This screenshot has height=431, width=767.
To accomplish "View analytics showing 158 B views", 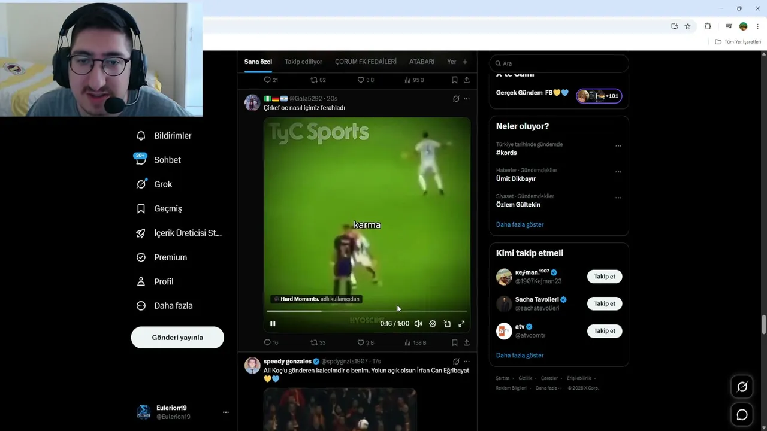I will coord(415,342).
